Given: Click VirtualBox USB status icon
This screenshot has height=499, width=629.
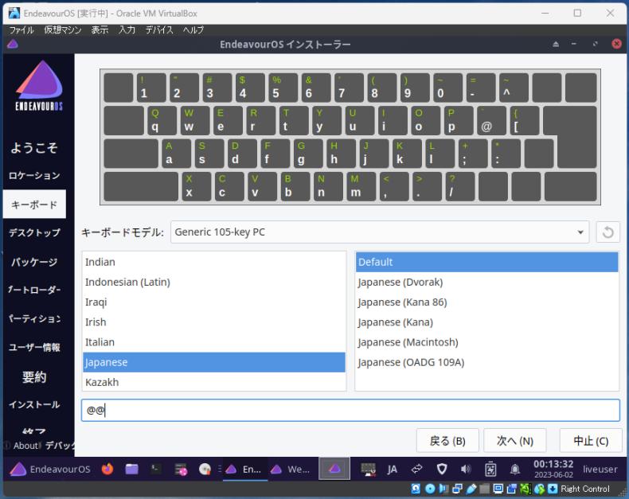Looking at the screenshot, I should click(471, 489).
